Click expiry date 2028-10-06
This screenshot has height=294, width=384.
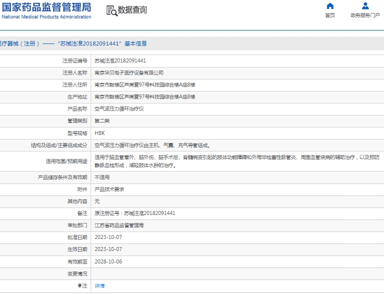[x=108, y=261]
